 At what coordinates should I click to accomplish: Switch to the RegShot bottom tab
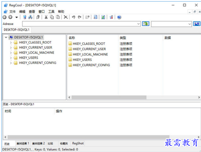(x=78, y=143)
